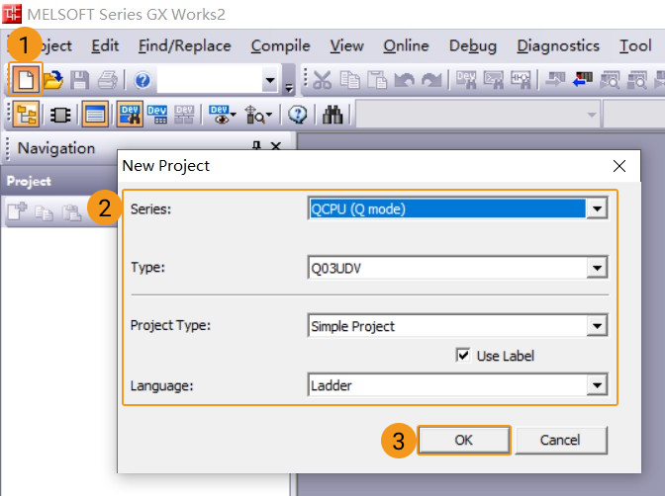Click the chip-shaped element selection icon
This screenshot has width=665, height=496.
(x=60, y=115)
